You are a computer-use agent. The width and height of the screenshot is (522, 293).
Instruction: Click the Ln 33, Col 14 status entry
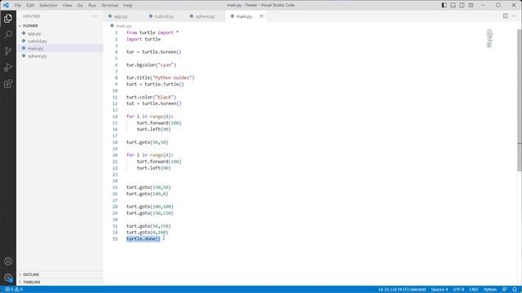pyautogui.click(x=402, y=290)
